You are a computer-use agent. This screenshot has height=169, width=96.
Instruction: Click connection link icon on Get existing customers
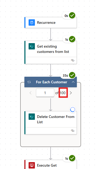[73, 60]
